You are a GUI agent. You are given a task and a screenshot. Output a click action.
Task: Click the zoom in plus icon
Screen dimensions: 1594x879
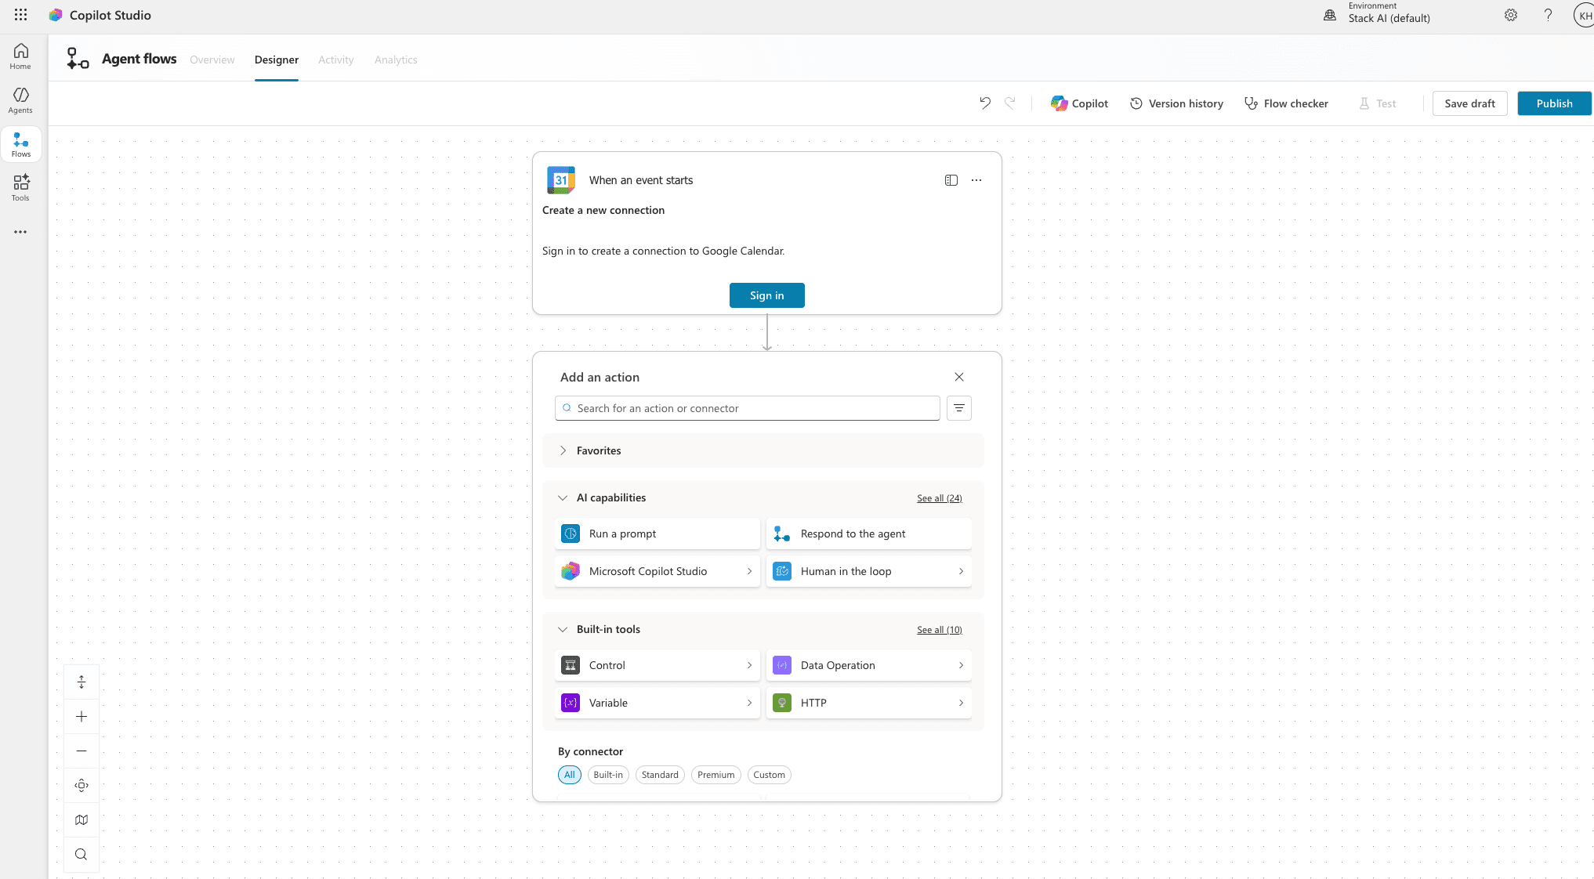click(82, 717)
